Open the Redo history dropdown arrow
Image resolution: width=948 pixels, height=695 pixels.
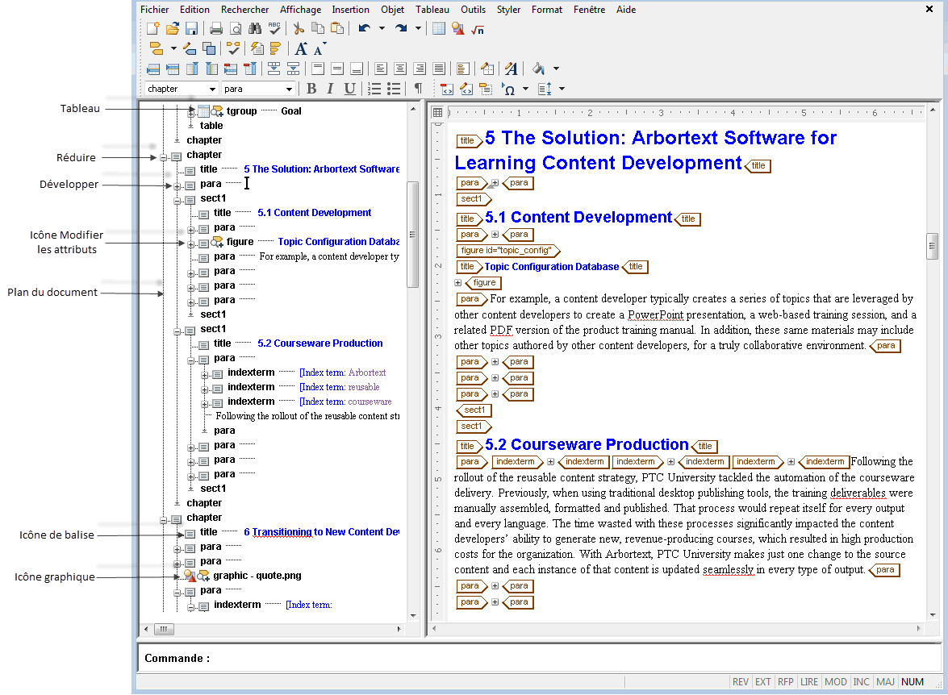point(418,29)
